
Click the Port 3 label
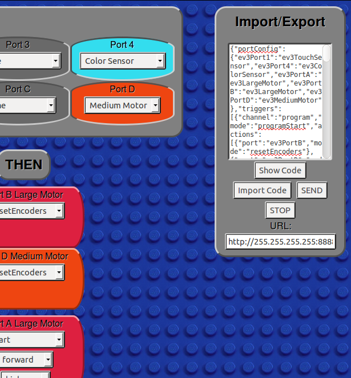(18, 45)
